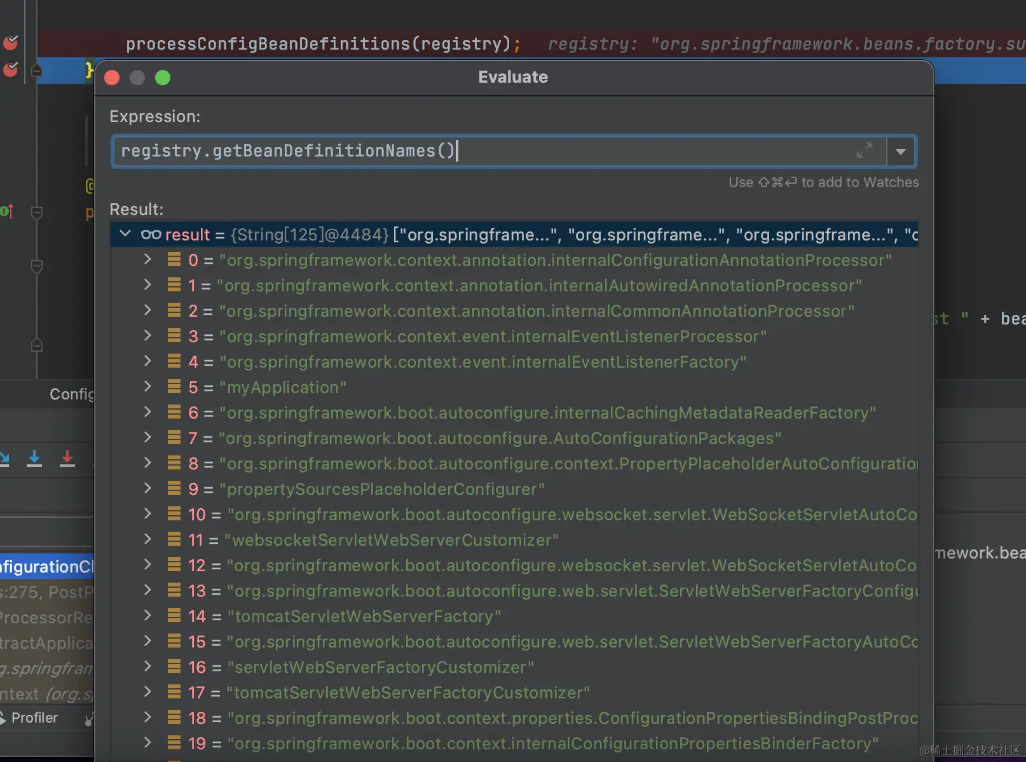Toggle breakpoint on the processConfigBeanDefinitions line

[x=11, y=43]
